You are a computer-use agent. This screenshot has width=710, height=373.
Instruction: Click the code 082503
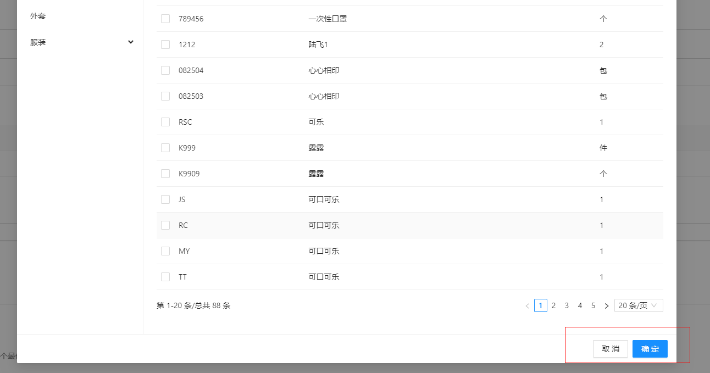pos(191,96)
